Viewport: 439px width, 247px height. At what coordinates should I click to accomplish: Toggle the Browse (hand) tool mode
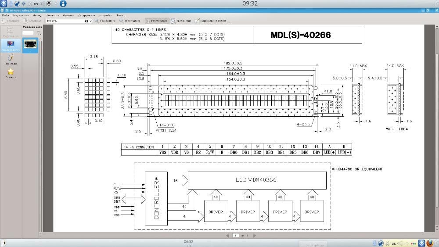(157, 21)
